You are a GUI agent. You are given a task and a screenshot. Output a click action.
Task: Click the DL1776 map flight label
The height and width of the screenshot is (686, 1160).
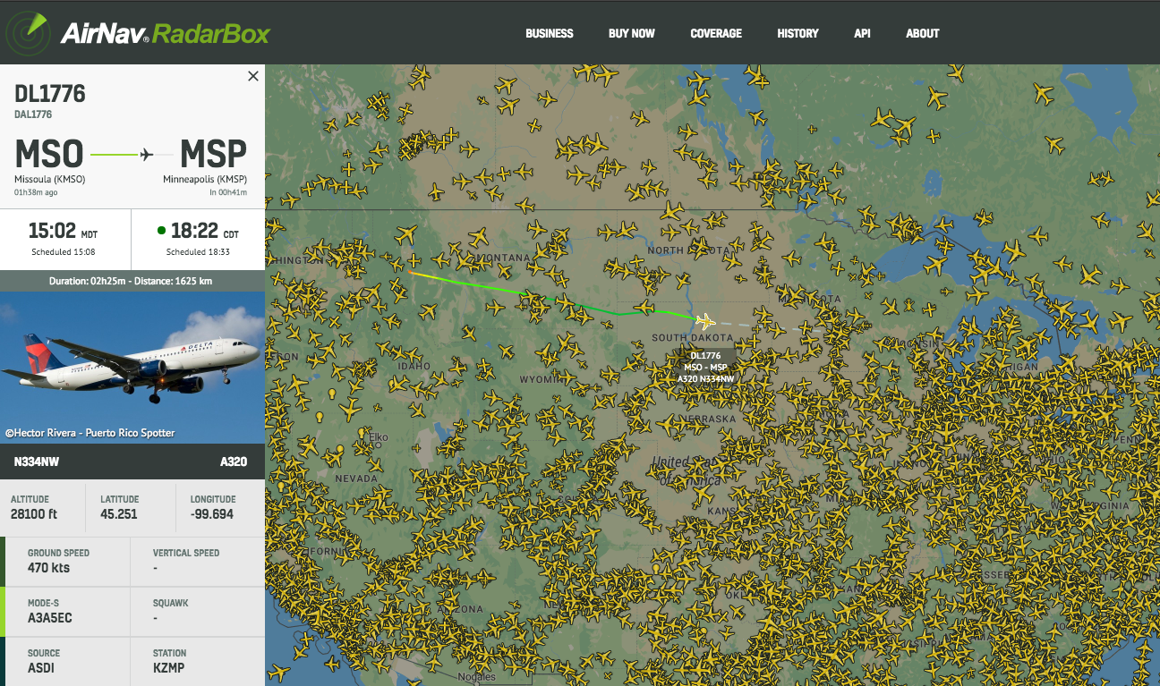pos(705,367)
